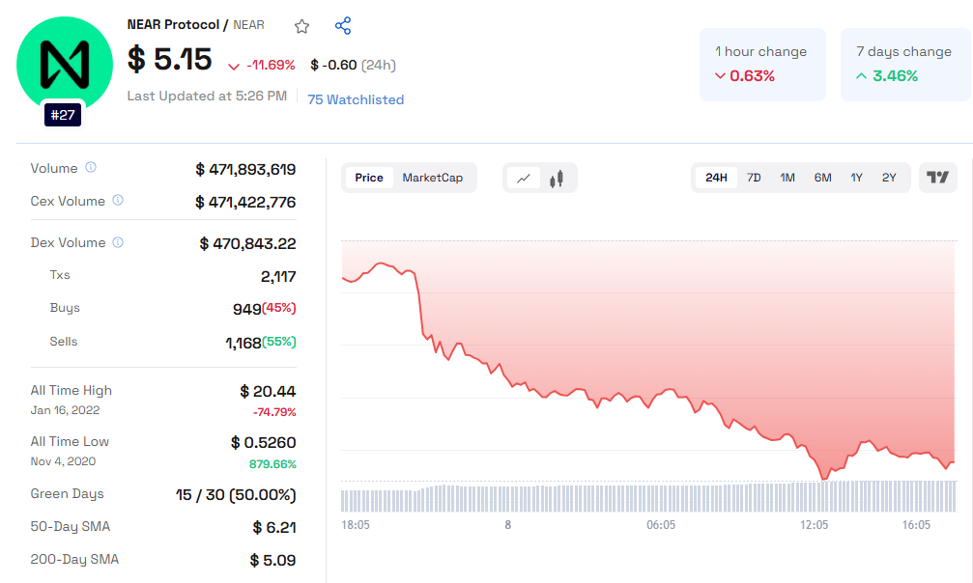Click the share icon
The height and width of the screenshot is (583, 973).
(x=343, y=26)
